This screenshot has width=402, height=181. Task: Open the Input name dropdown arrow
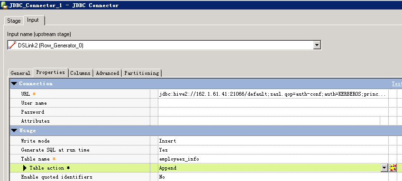[317, 45]
